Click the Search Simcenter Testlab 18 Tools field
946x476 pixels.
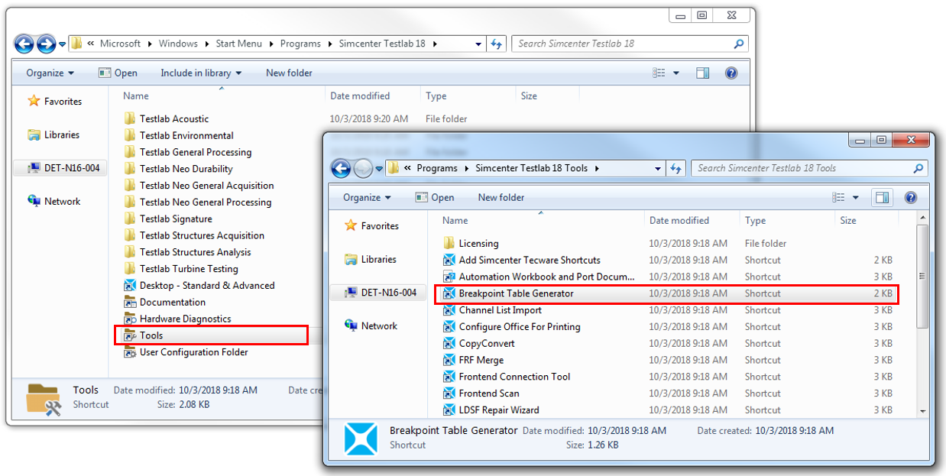click(802, 168)
